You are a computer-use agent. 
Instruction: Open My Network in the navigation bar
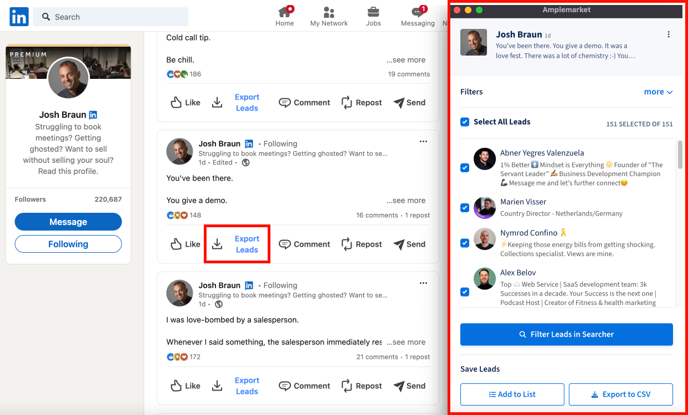329,17
